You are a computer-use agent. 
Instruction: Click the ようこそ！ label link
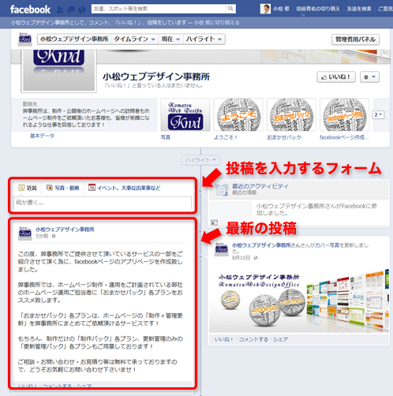click(226, 137)
